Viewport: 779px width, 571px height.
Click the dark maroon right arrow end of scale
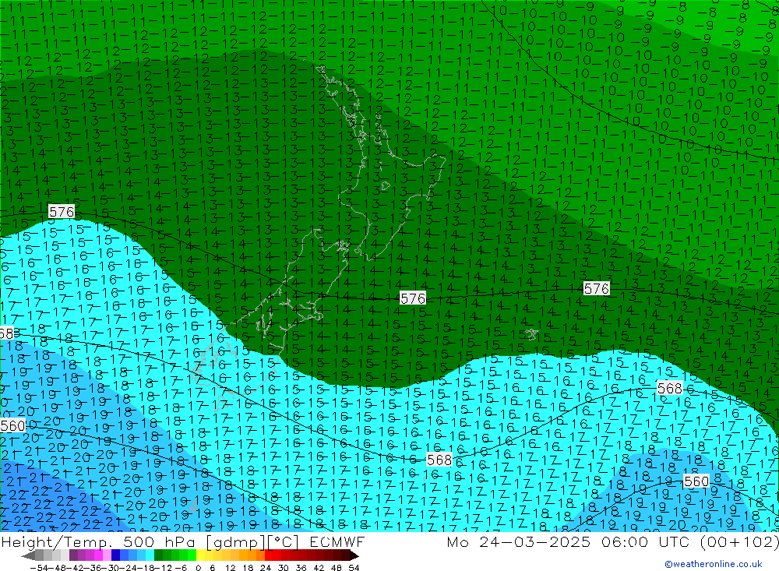coord(354,555)
